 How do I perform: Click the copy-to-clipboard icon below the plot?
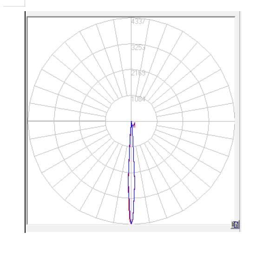pyautogui.click(x=235, y=225)
